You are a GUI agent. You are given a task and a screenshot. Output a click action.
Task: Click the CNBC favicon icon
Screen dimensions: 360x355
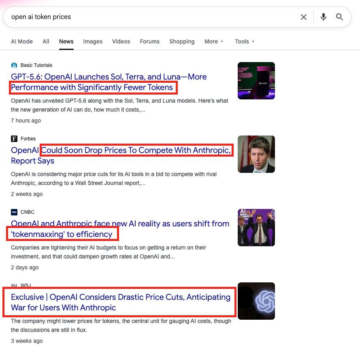click(14, 212)
